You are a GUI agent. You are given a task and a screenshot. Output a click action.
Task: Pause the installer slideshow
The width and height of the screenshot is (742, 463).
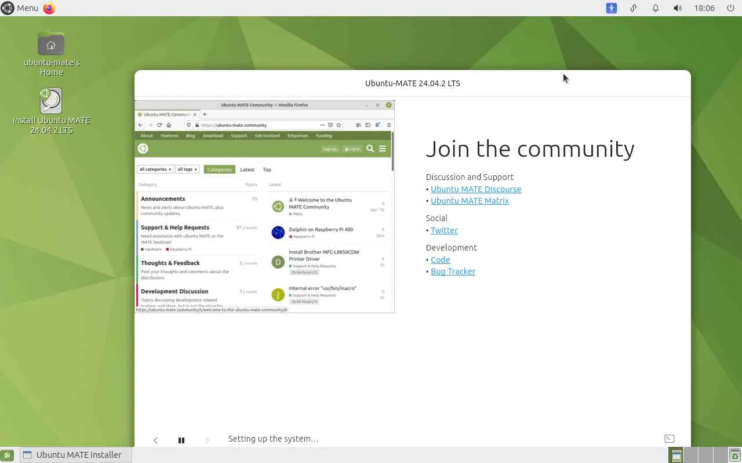pyautogui.click(x=181, y=440)
